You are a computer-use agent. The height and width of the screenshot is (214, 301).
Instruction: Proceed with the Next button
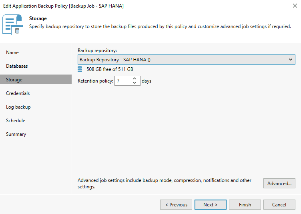tap(211, 205)
